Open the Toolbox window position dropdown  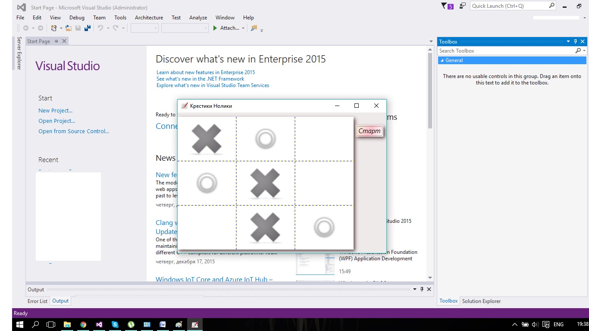(x=568, y=42)
